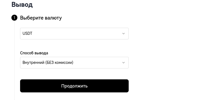Focus the Способ вывода selector field
The width and height of the screenshot is (218, 100).
point(74,62)
